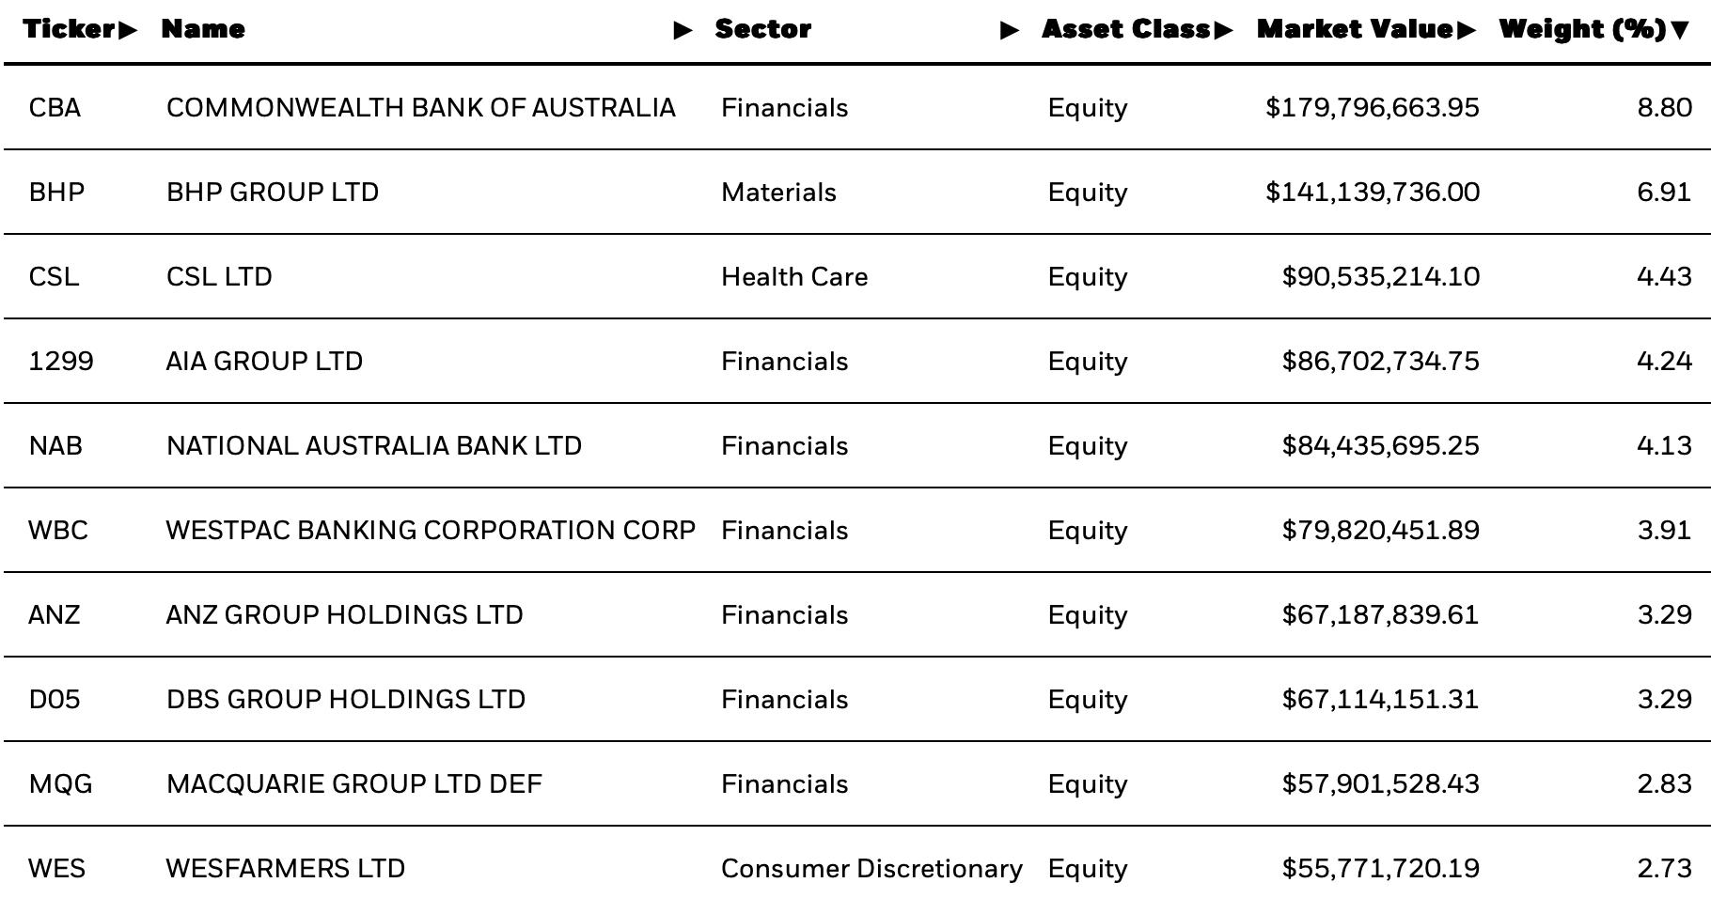
Task: Click CSL ticker cell
Action: pos(54,276)
